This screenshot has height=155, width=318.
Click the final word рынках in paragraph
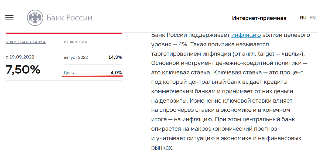[x=161, y=148]
